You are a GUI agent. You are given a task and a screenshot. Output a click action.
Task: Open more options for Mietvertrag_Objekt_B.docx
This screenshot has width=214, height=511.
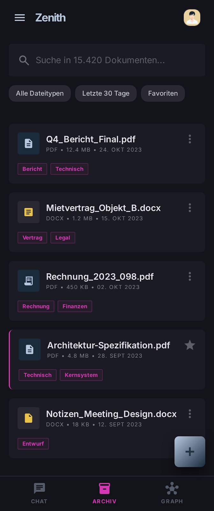tap(190, 208)
